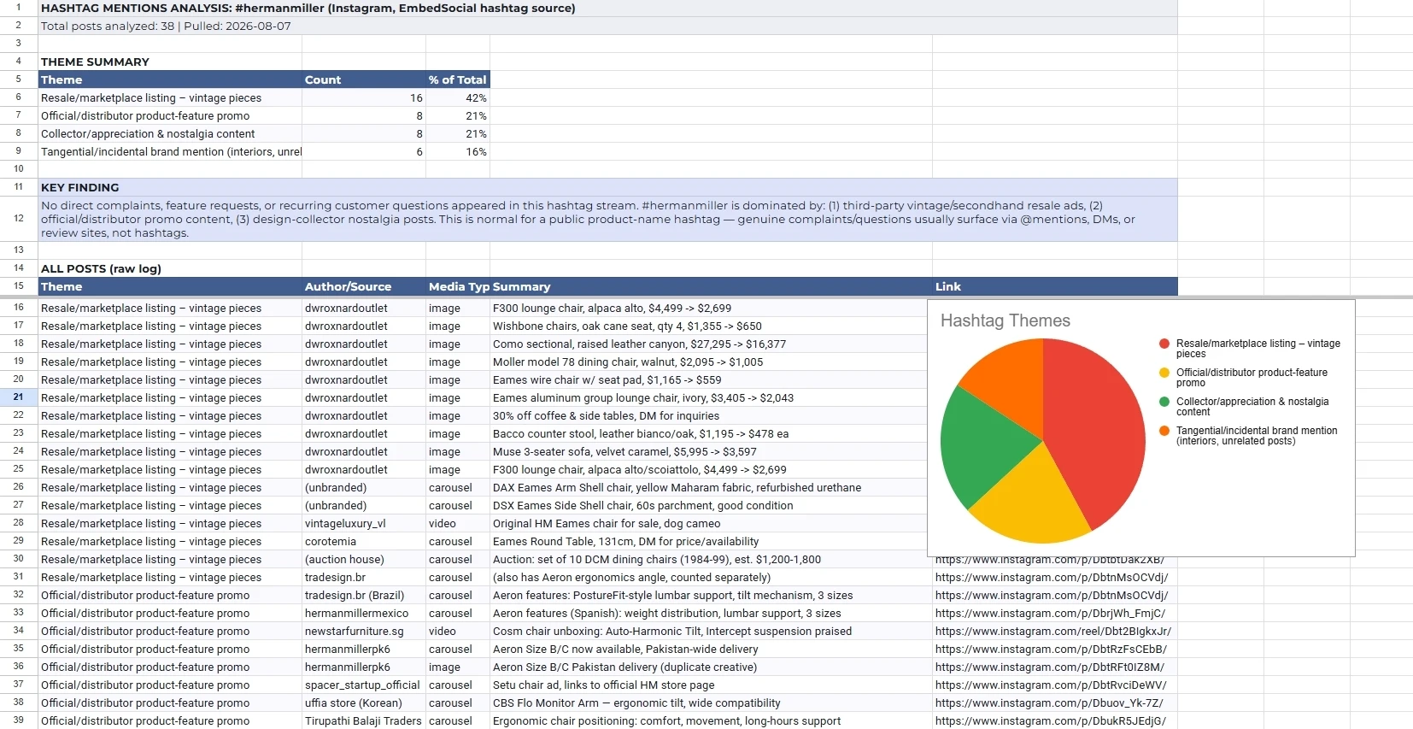The image size is (1413, 729).
Task: Select row header 21
Action: [x=18, y=397]
